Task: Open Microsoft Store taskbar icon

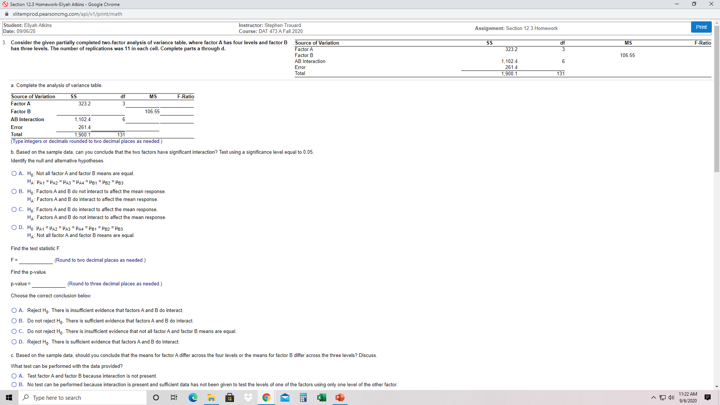Action: (x=229, y=397)
